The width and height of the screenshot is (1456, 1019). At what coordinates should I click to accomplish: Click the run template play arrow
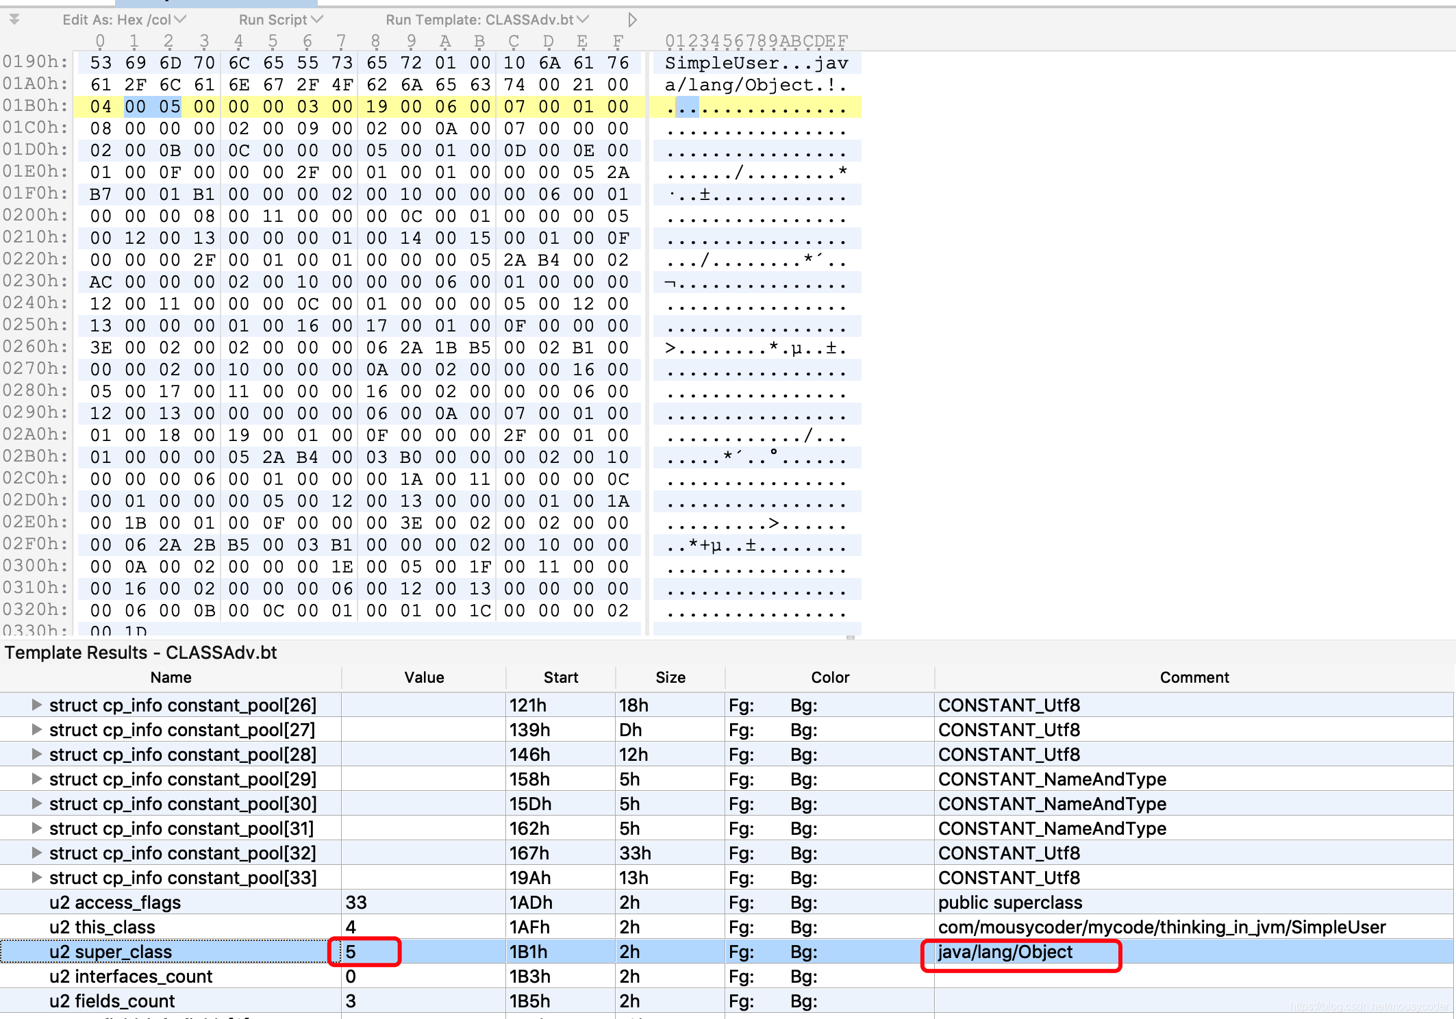(x=632, y=20)
